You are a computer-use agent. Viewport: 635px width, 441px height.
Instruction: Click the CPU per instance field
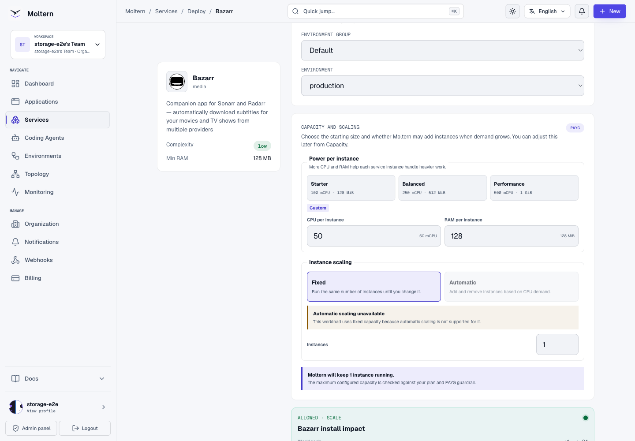[374, 236]
